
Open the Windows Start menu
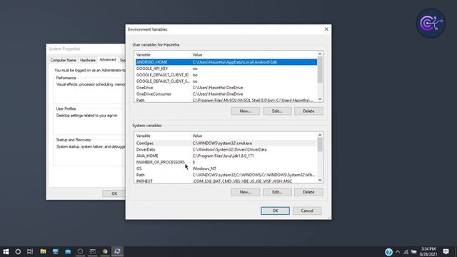(x=6, y=251)
